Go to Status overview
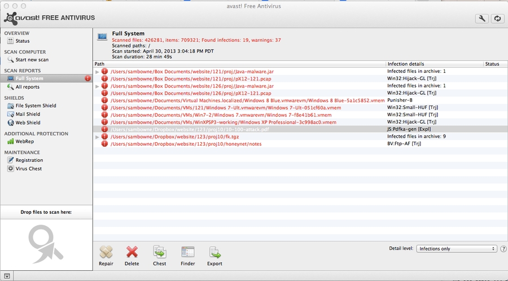Image resolution: width=508 pixels, height=281 pixels. point(23,41)
